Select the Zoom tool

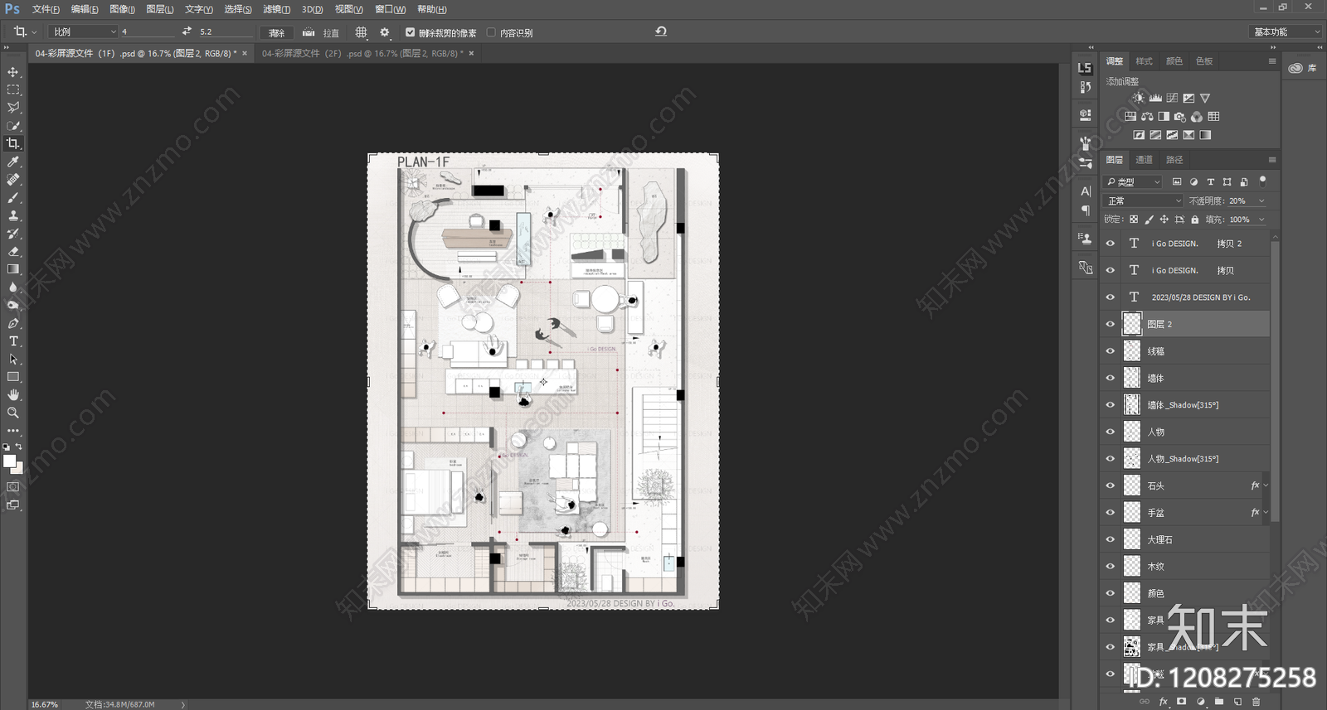13,413
